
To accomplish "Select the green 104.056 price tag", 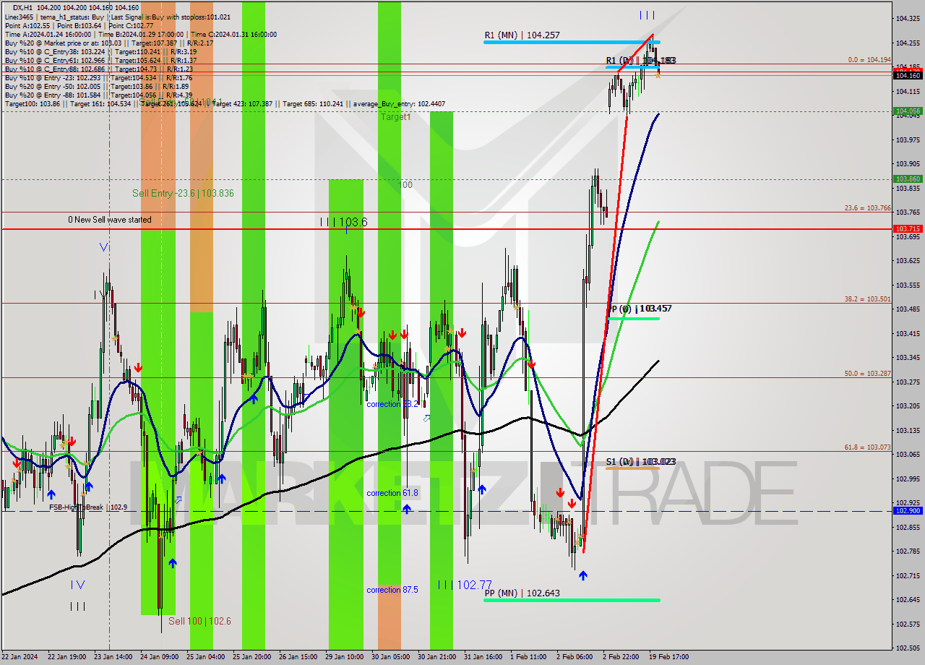I will tap(908, 111).
